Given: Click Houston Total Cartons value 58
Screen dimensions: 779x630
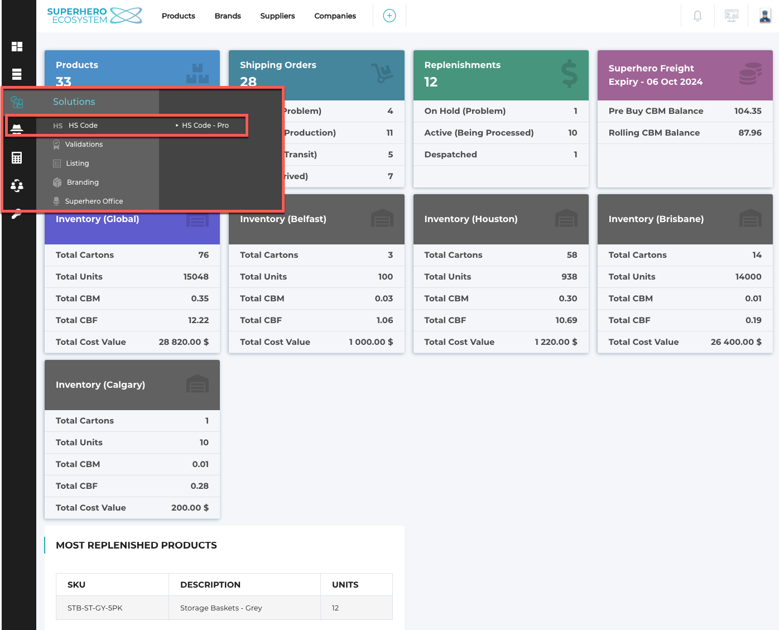Looking at the screenshot, I should point(572,254).
